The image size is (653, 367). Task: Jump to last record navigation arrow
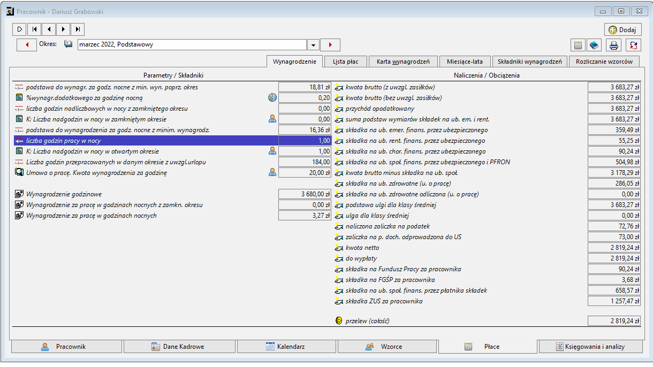coord(78,29)
